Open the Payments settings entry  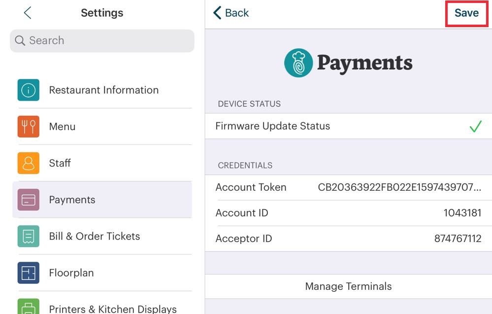click(x=72, y=200)
